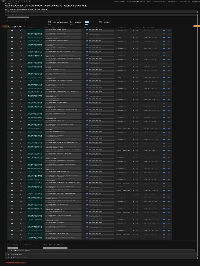The width and height of the screenshot is (200, 266).
Task: Click last blue icon in SERVIDOR SAN JOSE row
Action: click(169, 30)
